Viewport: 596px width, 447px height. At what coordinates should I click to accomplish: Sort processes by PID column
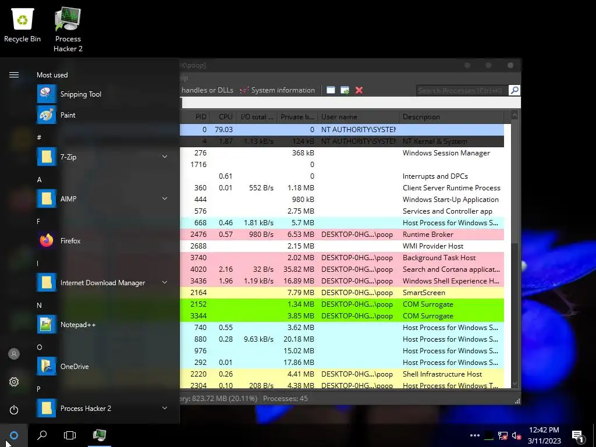(x=195, y=116)
